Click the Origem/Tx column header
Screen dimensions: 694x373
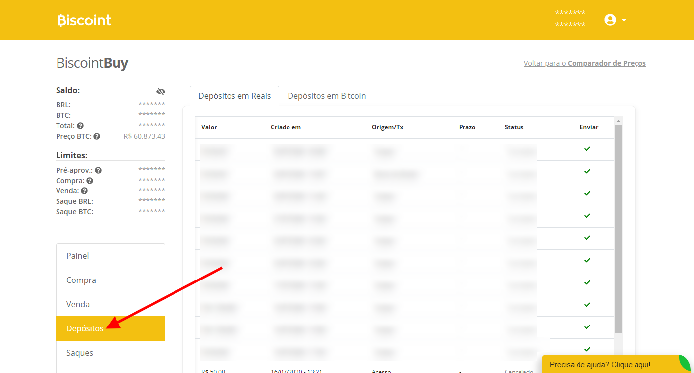(x=387, y=127)
